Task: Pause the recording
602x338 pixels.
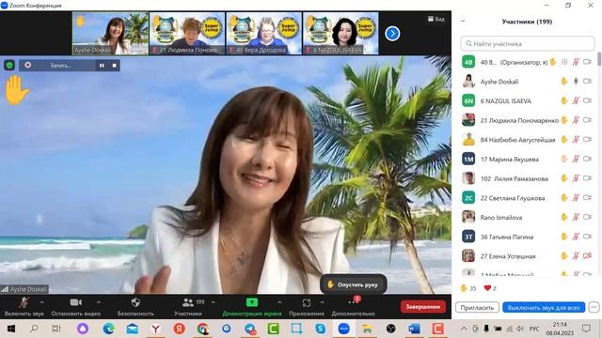Action: pyautogui.click(x=102, y=66)
